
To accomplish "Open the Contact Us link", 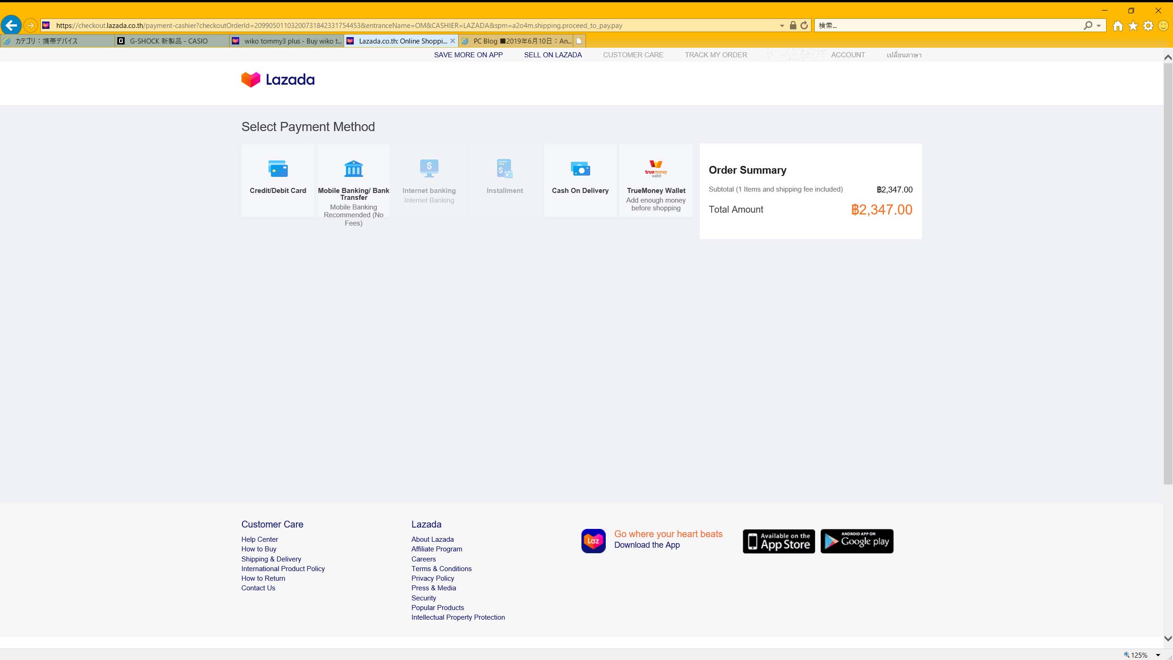I will pyautogui.click(x=258, y=588).
